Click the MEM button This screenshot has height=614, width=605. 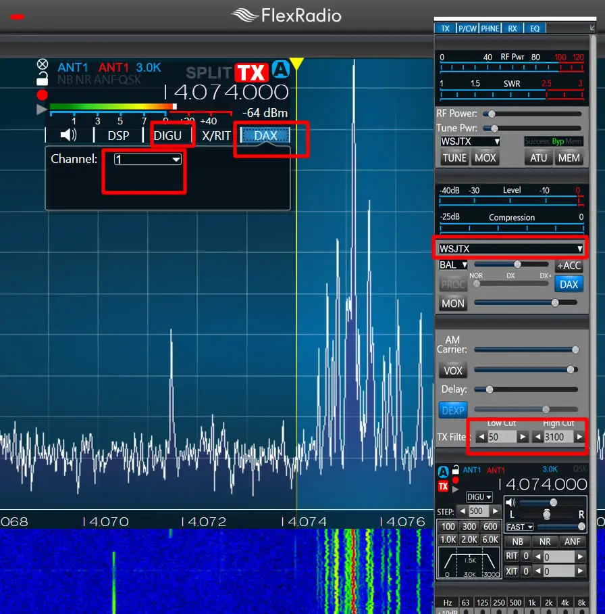(x=569, y=158)
